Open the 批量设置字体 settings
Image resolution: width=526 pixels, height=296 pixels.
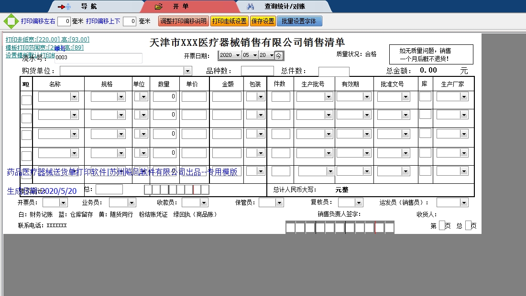click(x=299, y=21)
